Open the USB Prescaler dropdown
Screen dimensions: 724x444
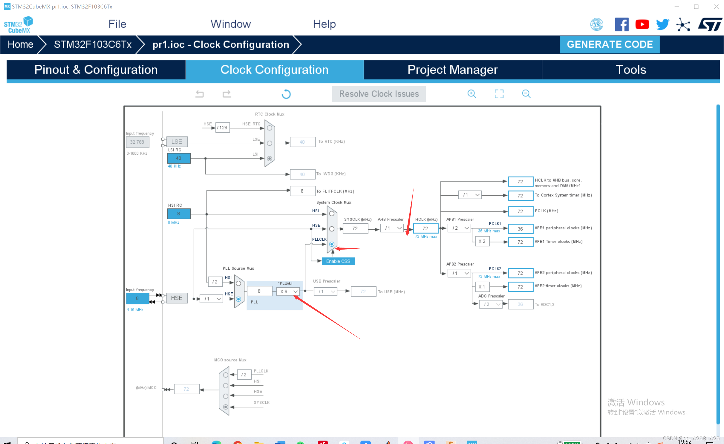point(326,292)
